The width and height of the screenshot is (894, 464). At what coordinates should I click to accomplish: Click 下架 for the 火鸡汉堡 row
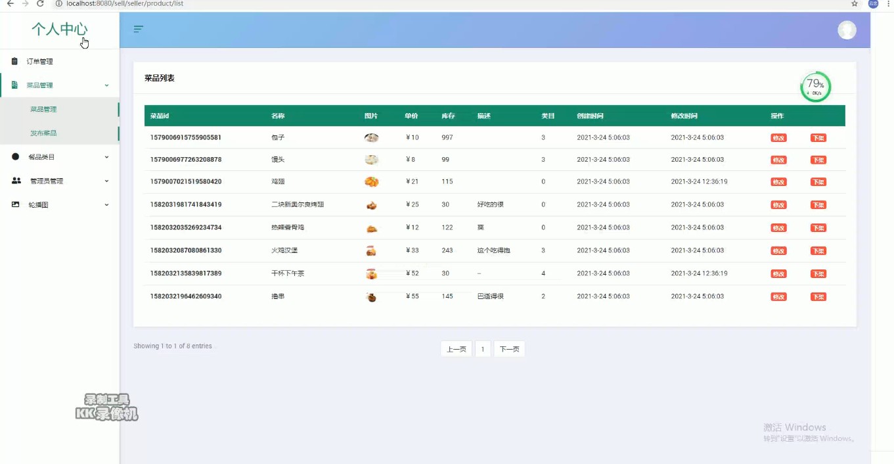(x=818, y=251)
